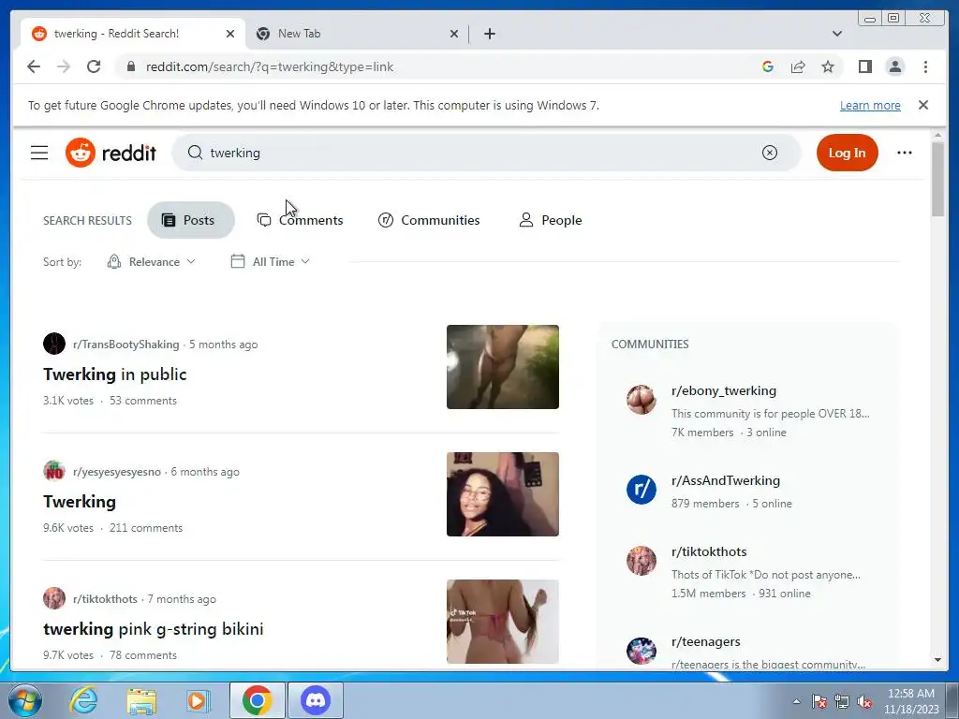This screenshot has height=719, width=959.
Task: Open r/AssAndTwerking community
Action: click(726, 480)
